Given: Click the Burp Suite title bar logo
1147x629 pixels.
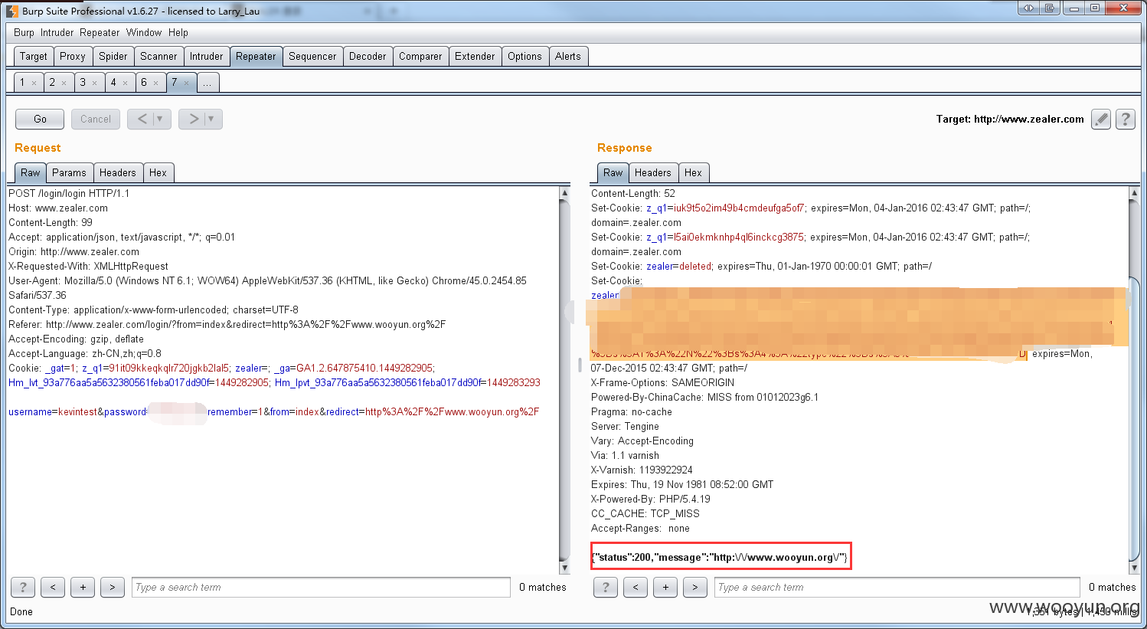Looking at the screenshot, I should click(11, 11).
